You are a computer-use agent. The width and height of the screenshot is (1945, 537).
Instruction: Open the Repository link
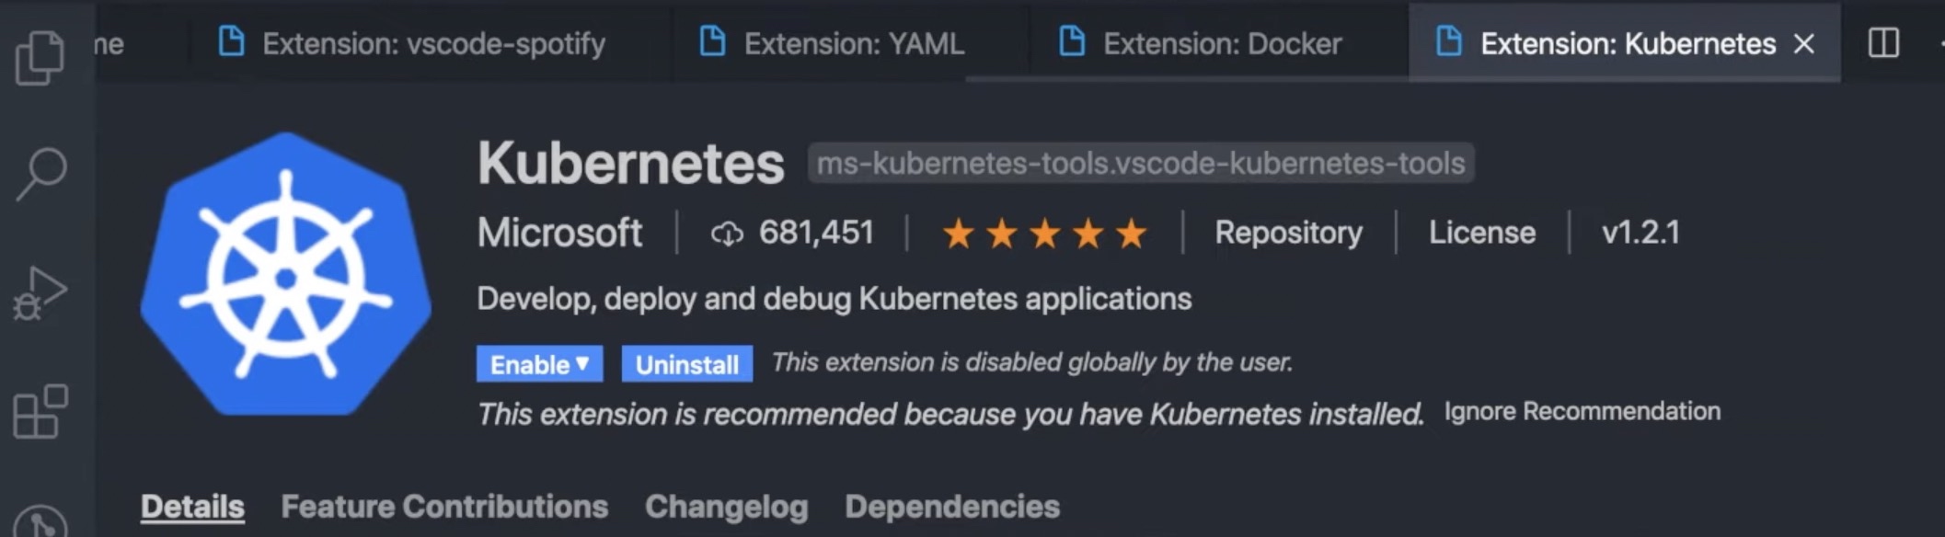(1288, 233)
